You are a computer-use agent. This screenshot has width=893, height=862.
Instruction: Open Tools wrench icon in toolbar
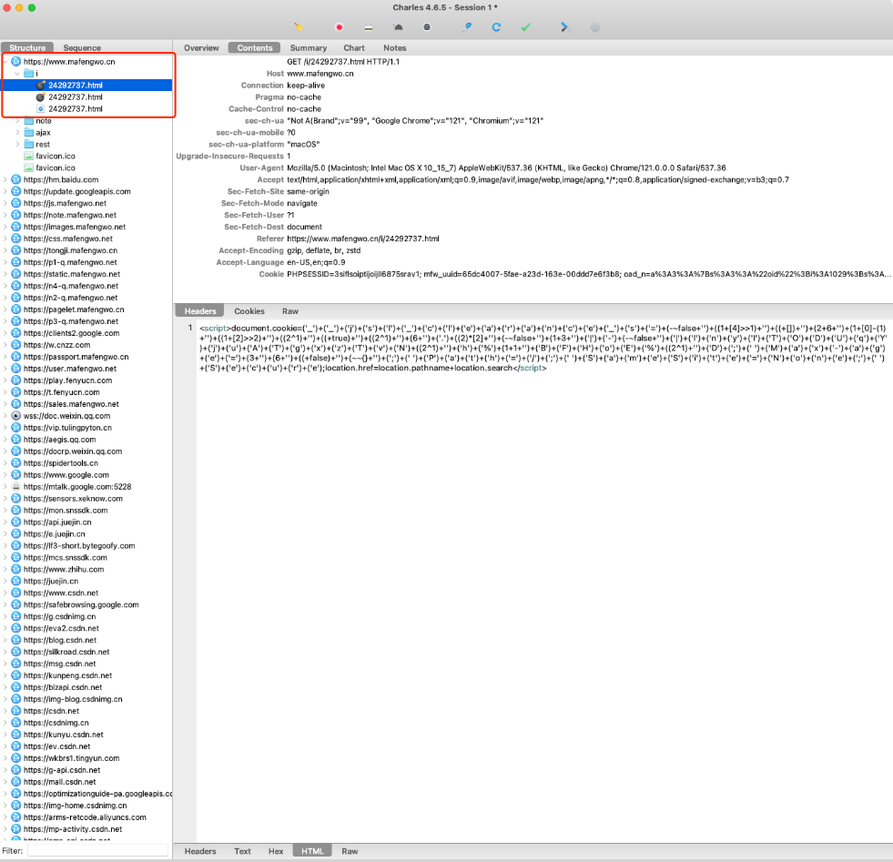[x=565, y=26]
